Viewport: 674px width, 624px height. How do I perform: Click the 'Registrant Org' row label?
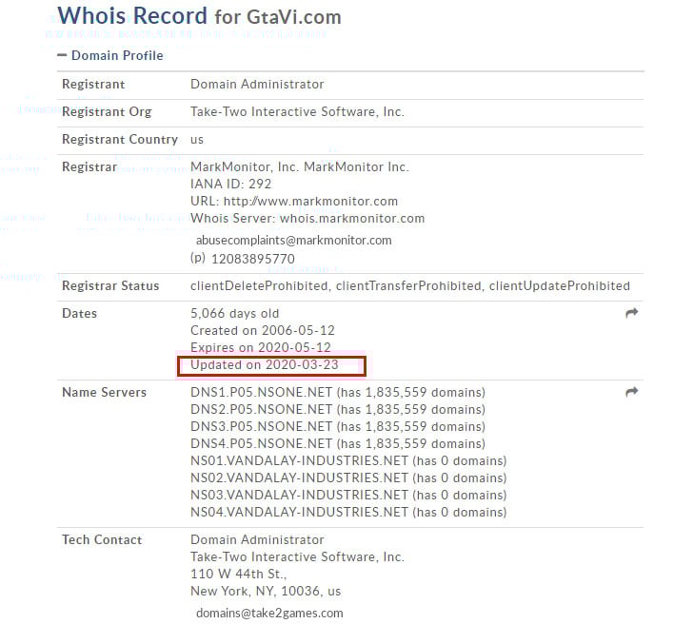pos(107,111)
